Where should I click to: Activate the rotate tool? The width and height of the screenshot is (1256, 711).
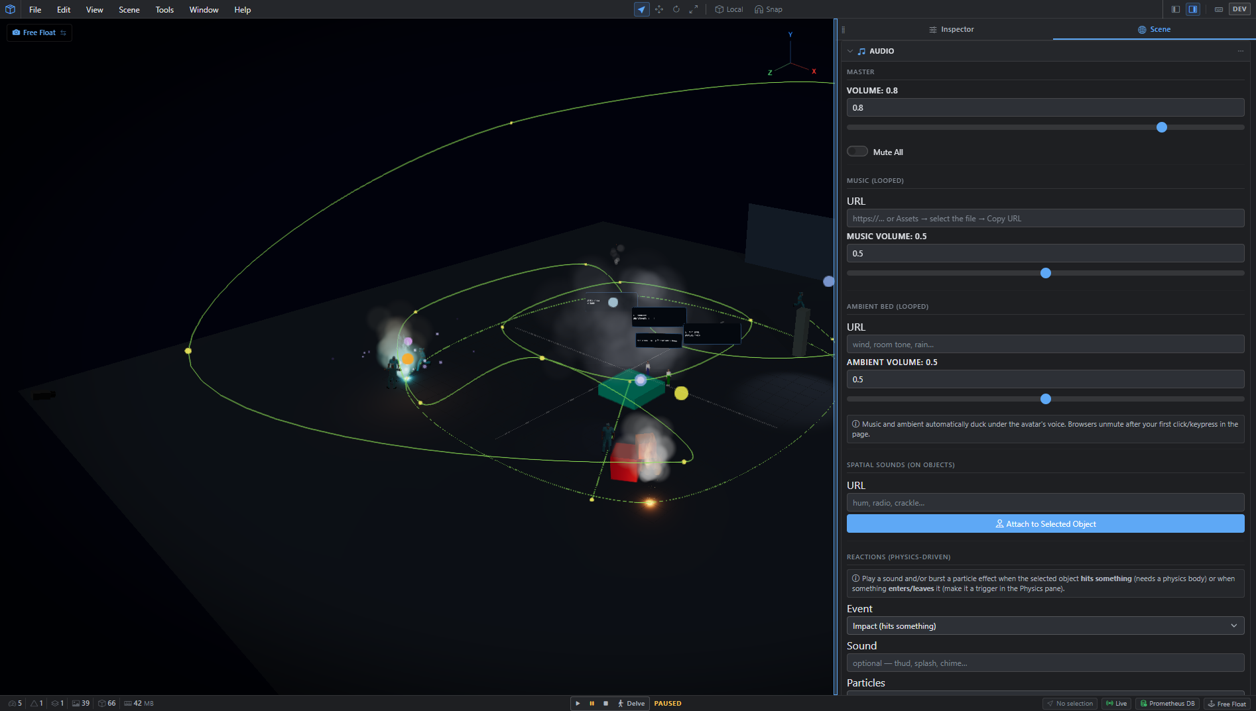(x=676, y=9)
